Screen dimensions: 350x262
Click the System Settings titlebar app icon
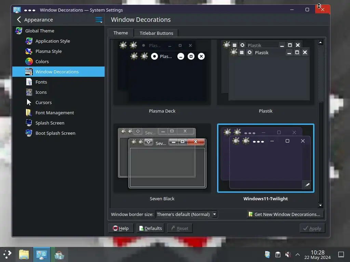(17, 10)
